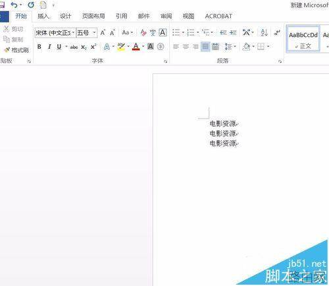329x286 pixels.
Task: Toggle italic formatting
Action: 49,47
